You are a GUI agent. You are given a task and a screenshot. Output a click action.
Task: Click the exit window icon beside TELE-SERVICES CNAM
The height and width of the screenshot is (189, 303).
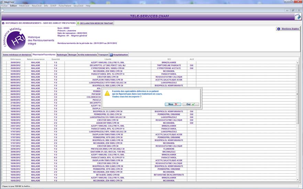tap(298, 17)
